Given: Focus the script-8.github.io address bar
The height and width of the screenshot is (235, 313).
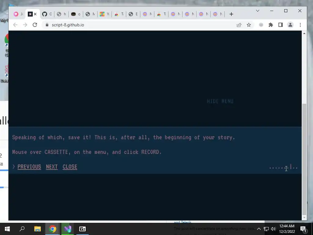Looking at the screenshot, I should click(x=140, y=25).
